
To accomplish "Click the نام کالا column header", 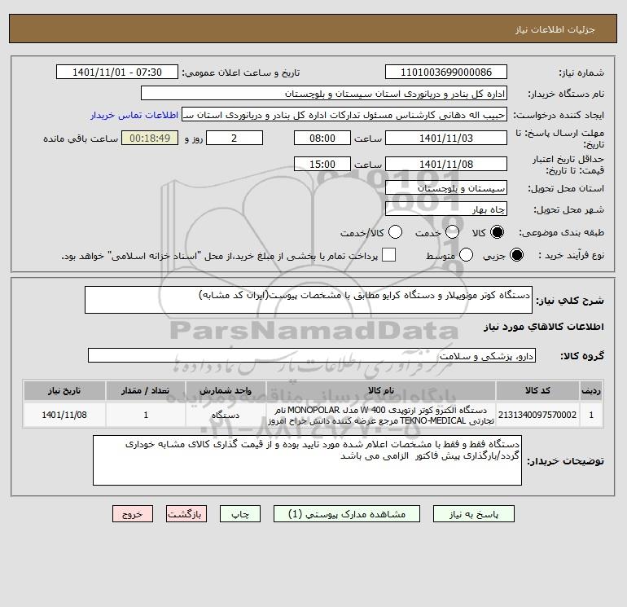I will pyautogui.click(x=381, y=390).
